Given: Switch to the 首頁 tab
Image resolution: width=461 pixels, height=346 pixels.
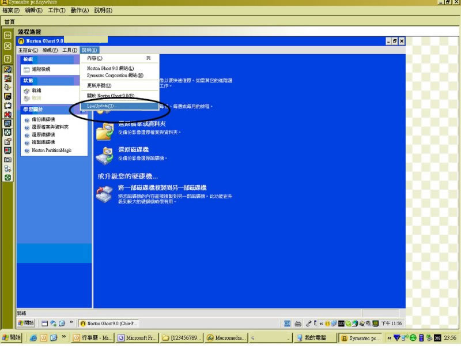Looking at the screenshot, I should click(x=9, y=22).
